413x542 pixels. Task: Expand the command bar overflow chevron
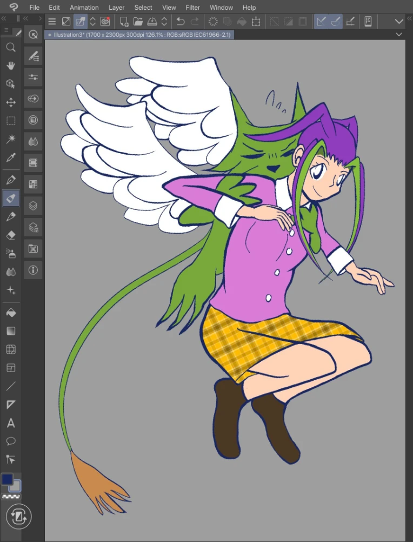(x=399, y=22)
